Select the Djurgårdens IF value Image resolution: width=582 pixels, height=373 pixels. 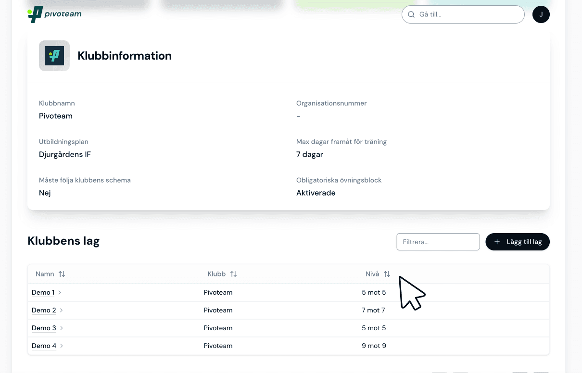coord(65,154)
